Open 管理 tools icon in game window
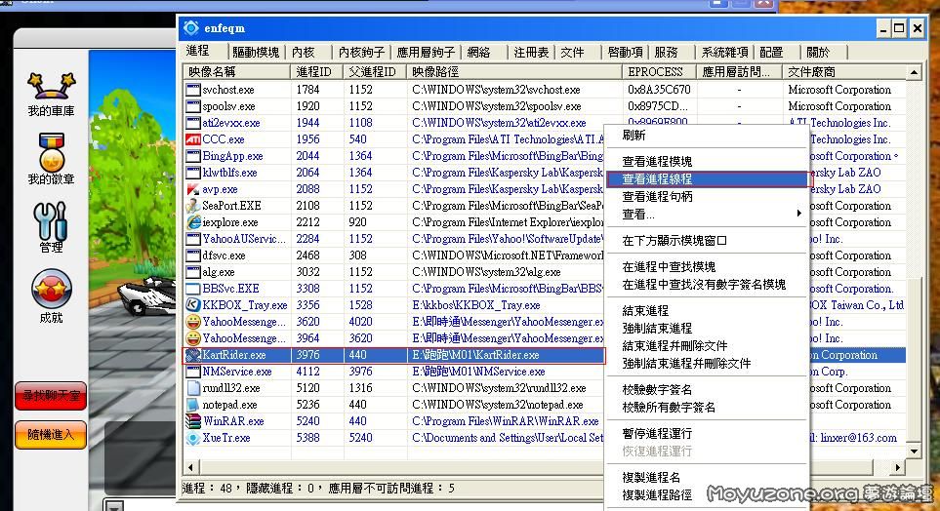Screen dimensions: 940x511 (x=51, y=227)
